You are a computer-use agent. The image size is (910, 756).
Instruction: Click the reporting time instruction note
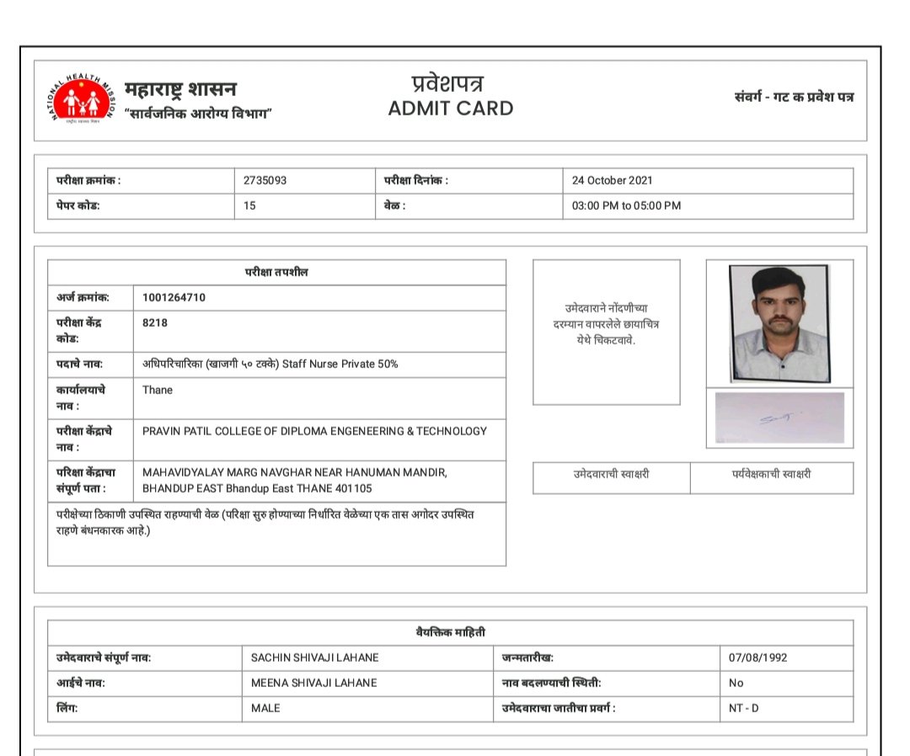click(265, 522)
